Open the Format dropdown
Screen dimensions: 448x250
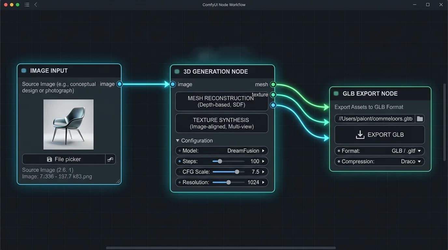(380, 151)
